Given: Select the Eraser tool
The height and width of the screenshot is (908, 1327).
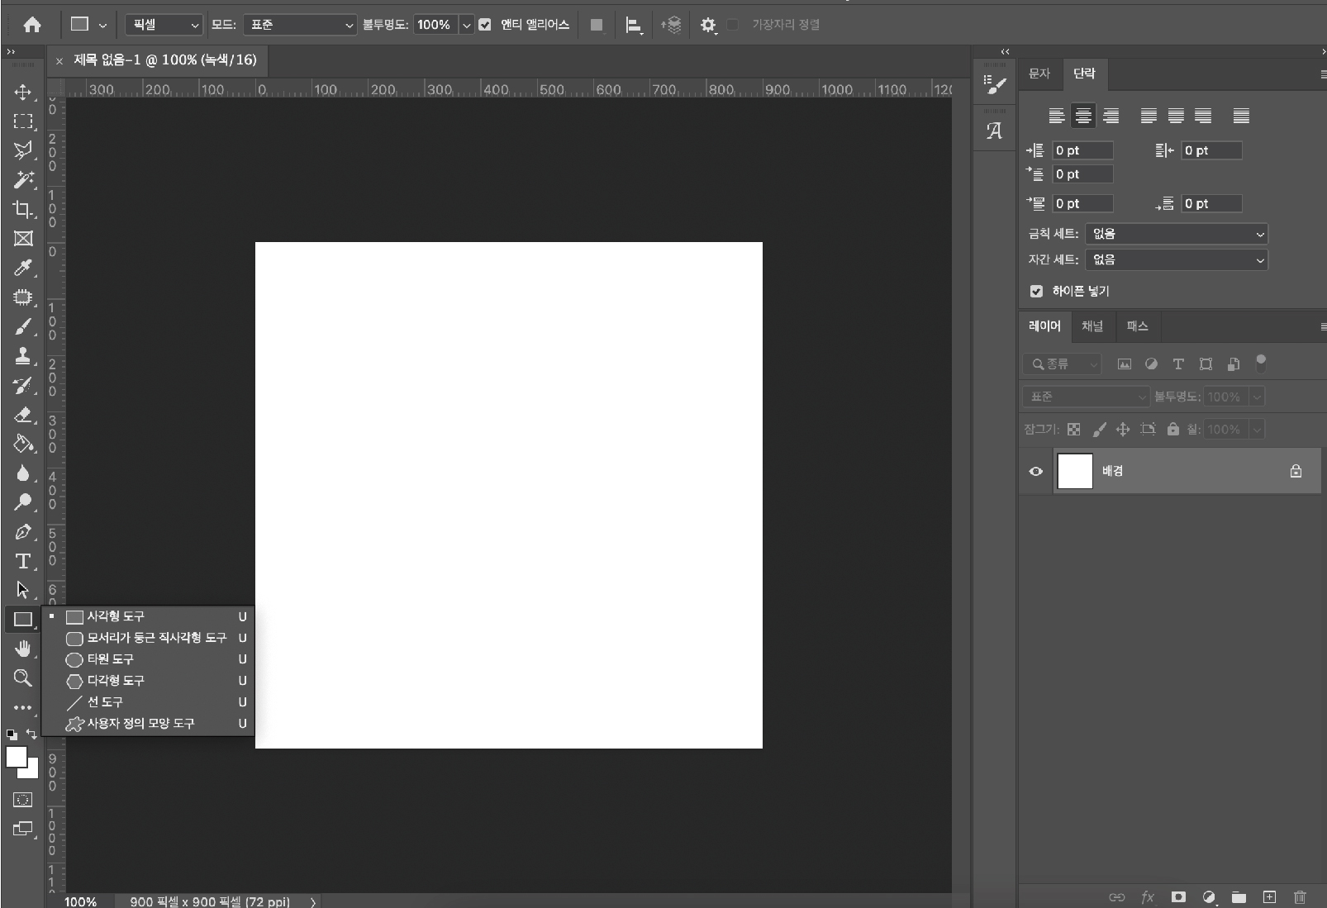Looking at the screenshot, I should 23,415.
